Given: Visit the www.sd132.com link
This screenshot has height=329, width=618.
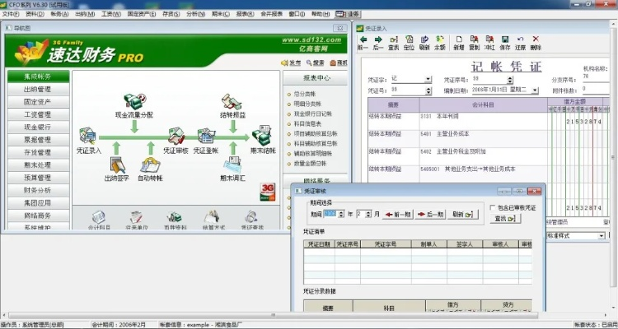Looking at the screenshot, I should click(x=311, y=39).
